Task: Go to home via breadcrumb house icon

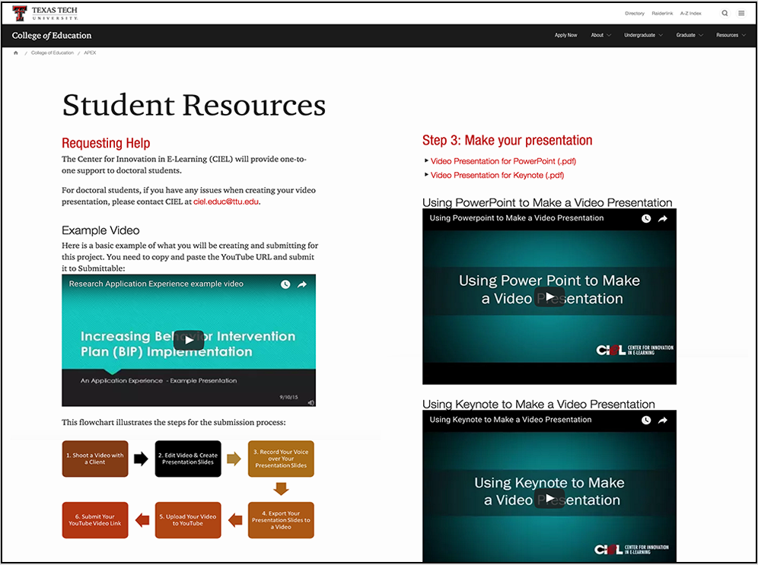Action: [16, 52]
